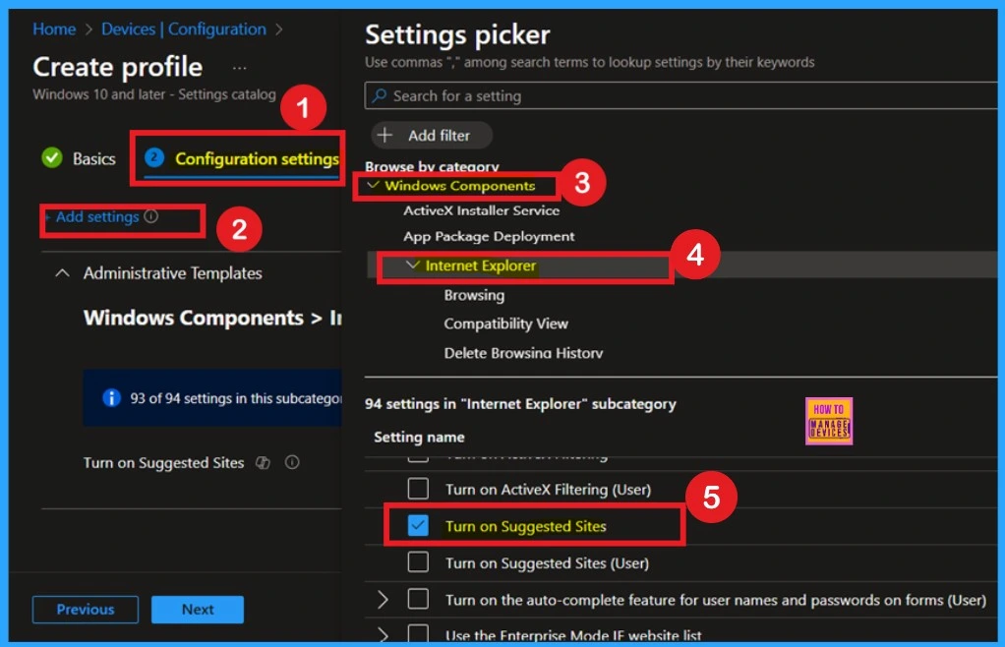Uncheck Turn on Suggested Sites checkbox
The height and width of the screenshot is (647, 1005).
(418, 526)
